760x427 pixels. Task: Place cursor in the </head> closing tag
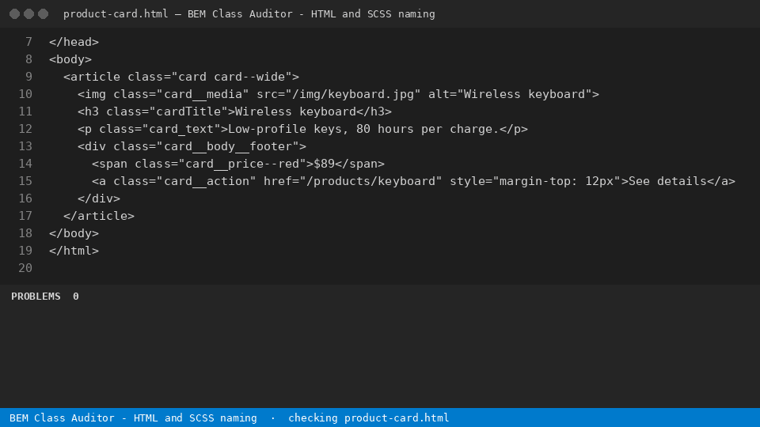74,42
